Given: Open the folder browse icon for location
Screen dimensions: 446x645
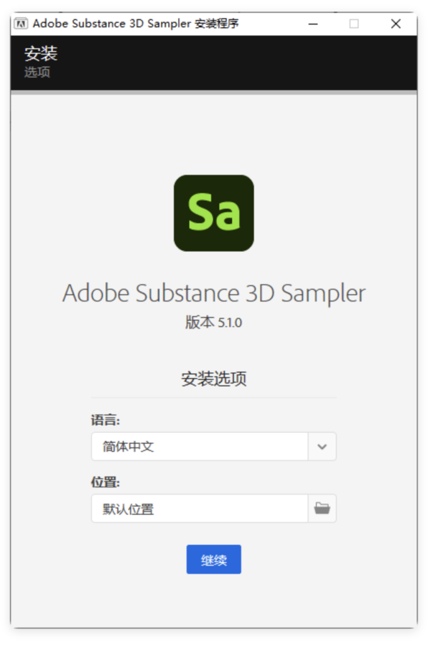Looking at the screenshot, I should point(322,508).
